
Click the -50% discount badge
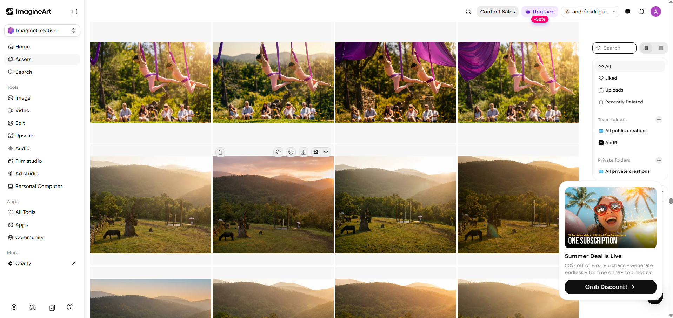[540, 19]
